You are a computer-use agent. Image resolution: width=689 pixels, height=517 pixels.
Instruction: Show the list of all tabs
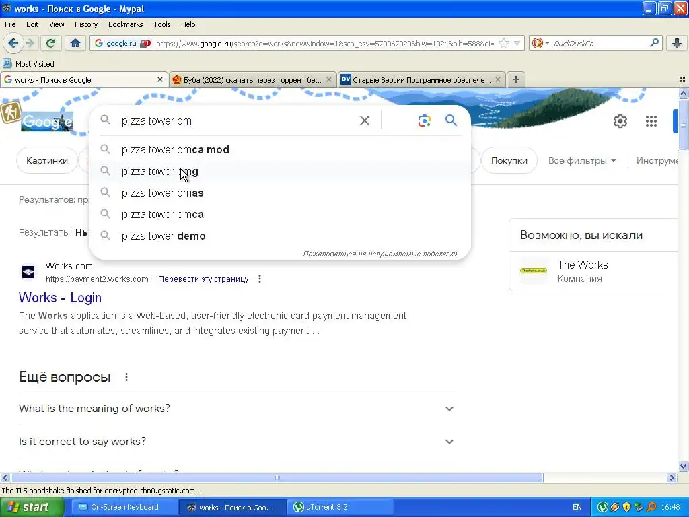tap(682, 79)
